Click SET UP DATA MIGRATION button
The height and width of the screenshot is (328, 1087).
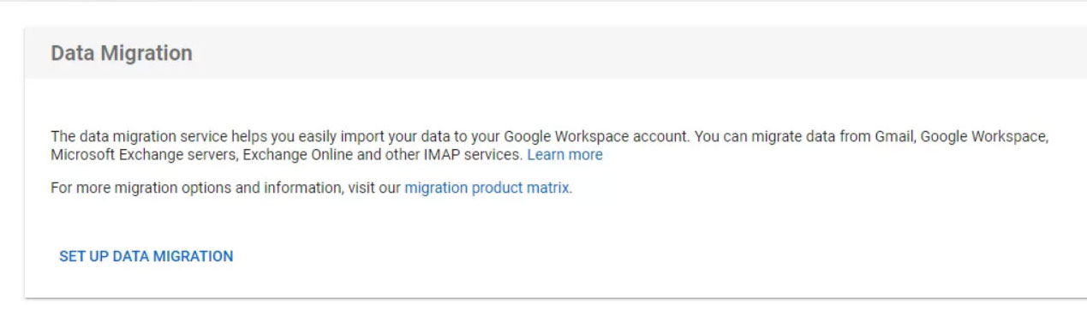[x=146, y=256]
